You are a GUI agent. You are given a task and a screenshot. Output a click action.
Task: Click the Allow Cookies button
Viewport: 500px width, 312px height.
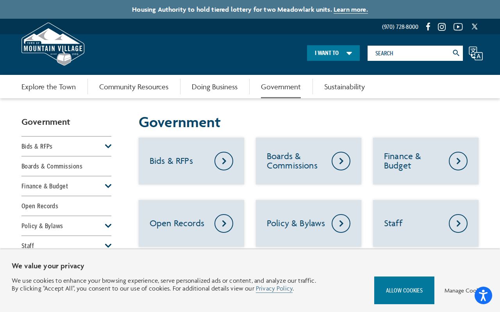404,290
